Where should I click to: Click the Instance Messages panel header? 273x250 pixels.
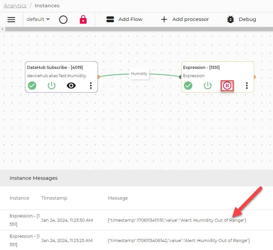click(x=136, y=178)
